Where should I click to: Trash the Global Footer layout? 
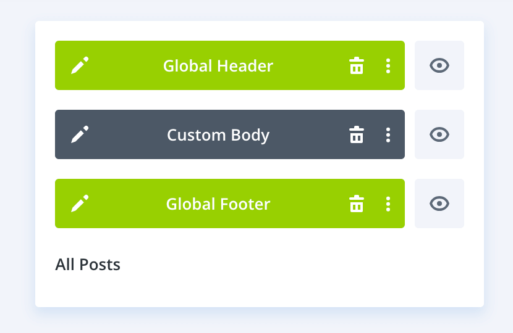point(357,203)
